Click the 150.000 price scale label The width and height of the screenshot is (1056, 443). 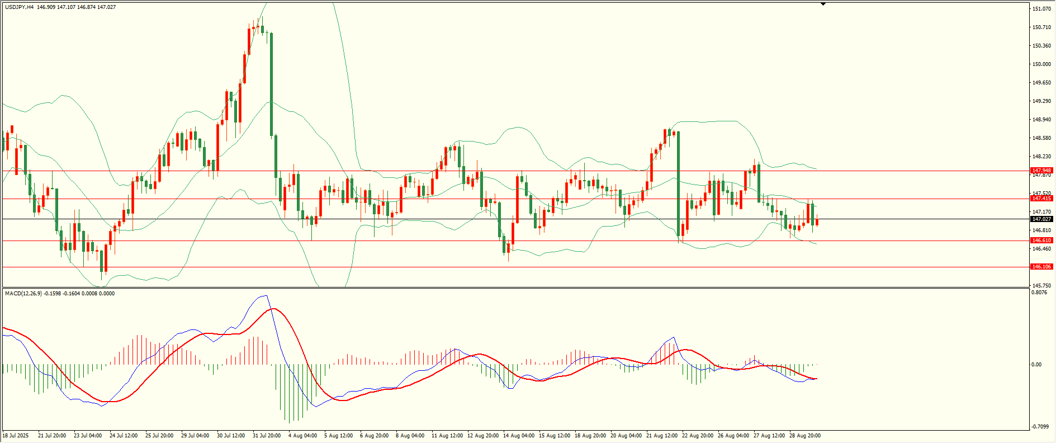click(1041, 64)
